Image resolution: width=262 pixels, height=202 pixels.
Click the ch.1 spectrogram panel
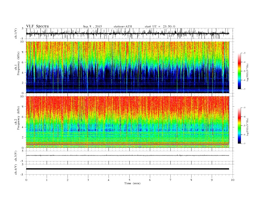pyautogui.click(x=127, y=67)
